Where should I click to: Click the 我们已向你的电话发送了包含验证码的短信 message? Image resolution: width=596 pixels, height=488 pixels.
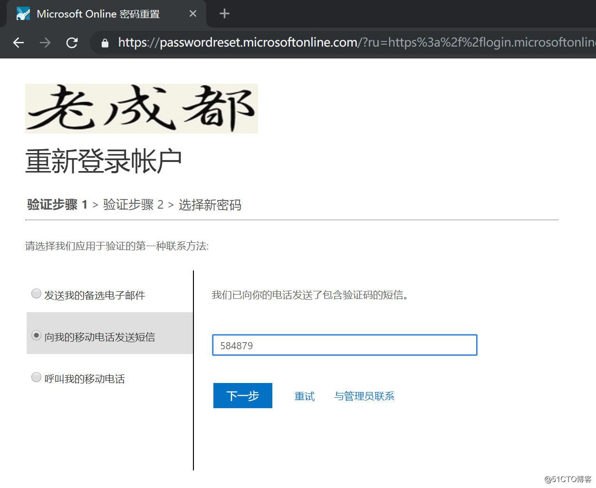click(310, 295)
